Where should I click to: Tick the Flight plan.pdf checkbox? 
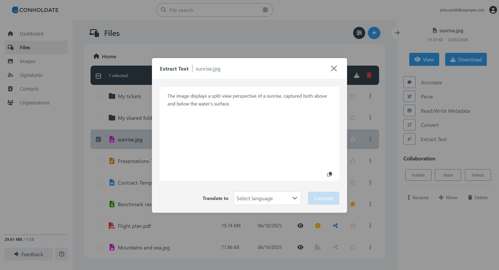pos(98,226)
